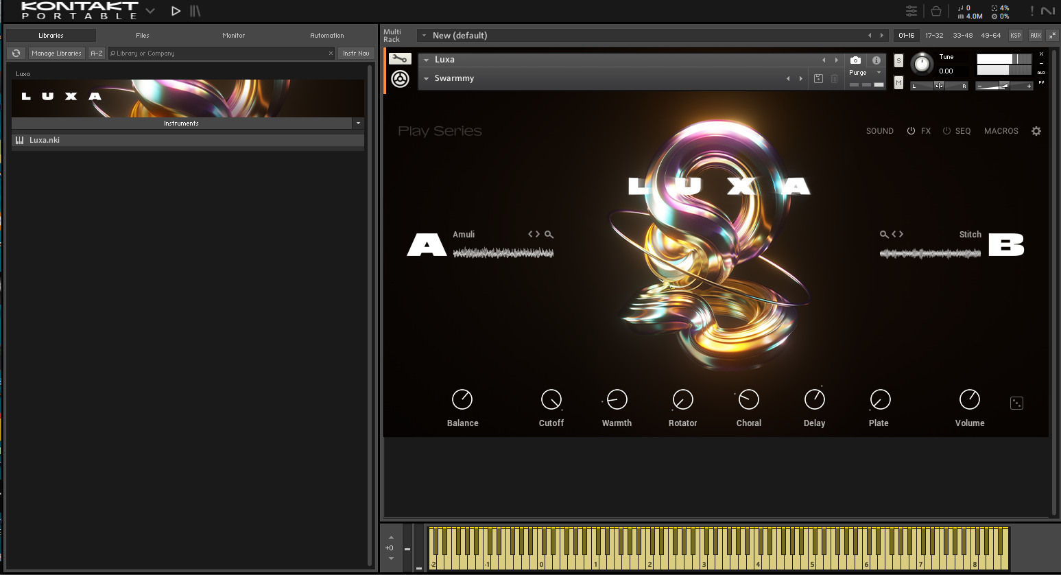1061x575 pixels.
Task: Click the save snapshot floppy icon
Action: [x=818, y=79]
